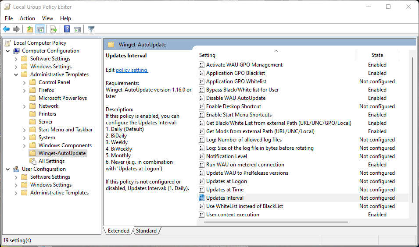Screen dimensions: 419x247
Task: Collapse the Computer Configuration node
Action: [x=8, y=51]
